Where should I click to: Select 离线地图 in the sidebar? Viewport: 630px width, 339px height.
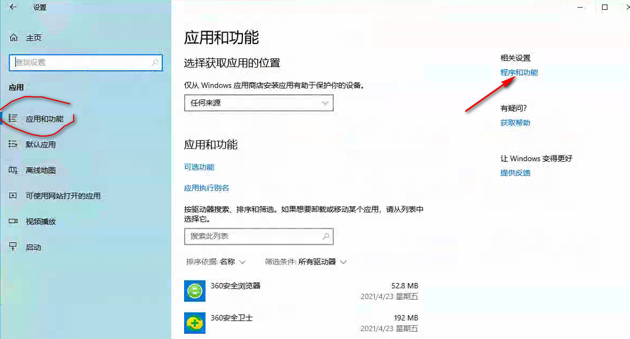pos(41,170)
